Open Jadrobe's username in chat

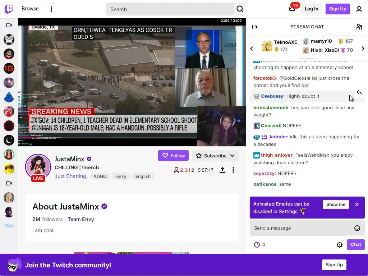pos(278,137)
